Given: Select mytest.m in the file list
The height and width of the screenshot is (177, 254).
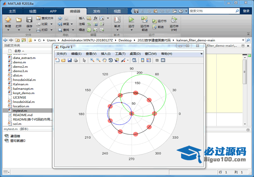Looking at the screenshot, I should [28, 111].
